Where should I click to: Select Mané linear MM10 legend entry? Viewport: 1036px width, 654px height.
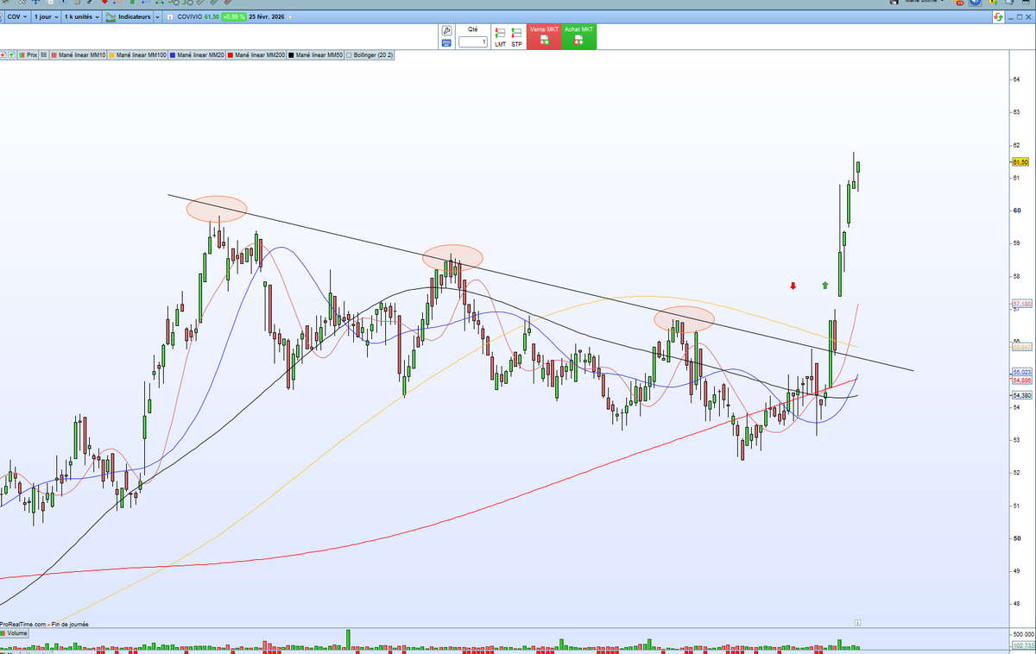pyautogui.click(x=78, y=54)
